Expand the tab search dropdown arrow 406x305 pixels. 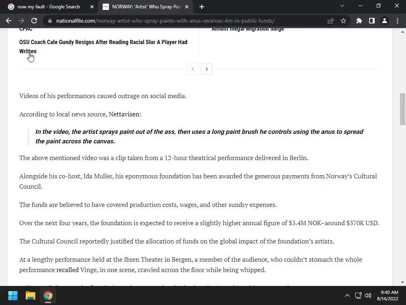coord(342,6)
